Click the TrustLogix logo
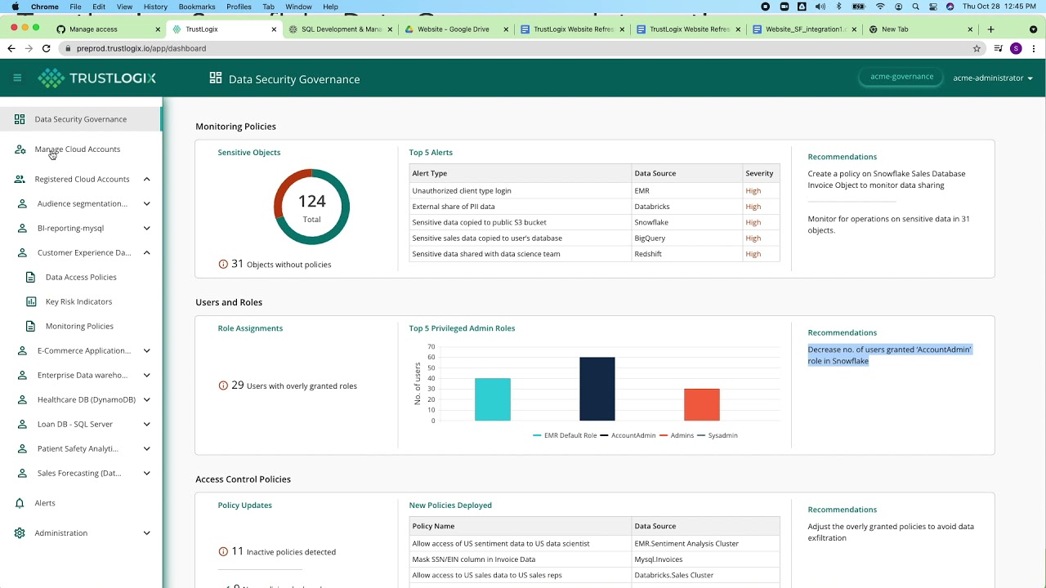1046x588 pixels. click(x=96, y=78)
